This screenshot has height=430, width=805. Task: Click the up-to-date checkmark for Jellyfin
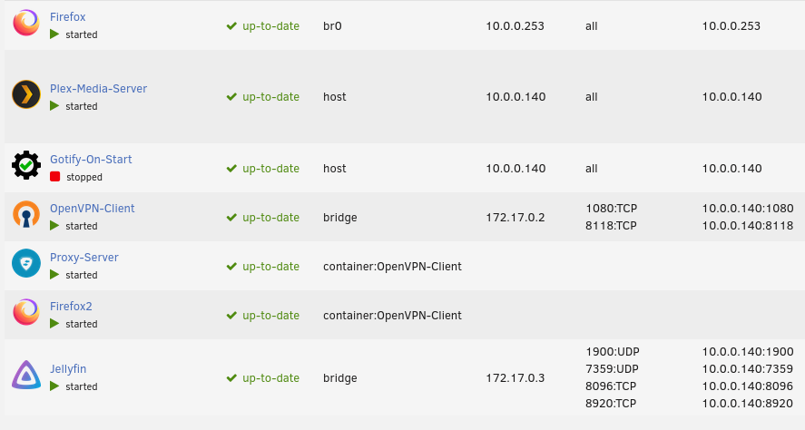(x=231, y=377)
